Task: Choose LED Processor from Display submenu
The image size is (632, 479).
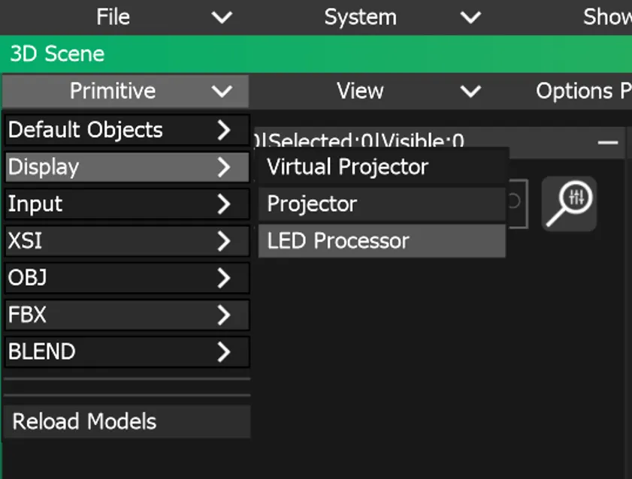Action: (x=382, y=241)
